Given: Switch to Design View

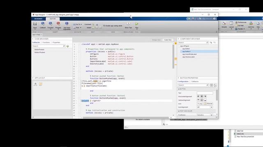Looking at the screenshot, I should click(156, 40).
